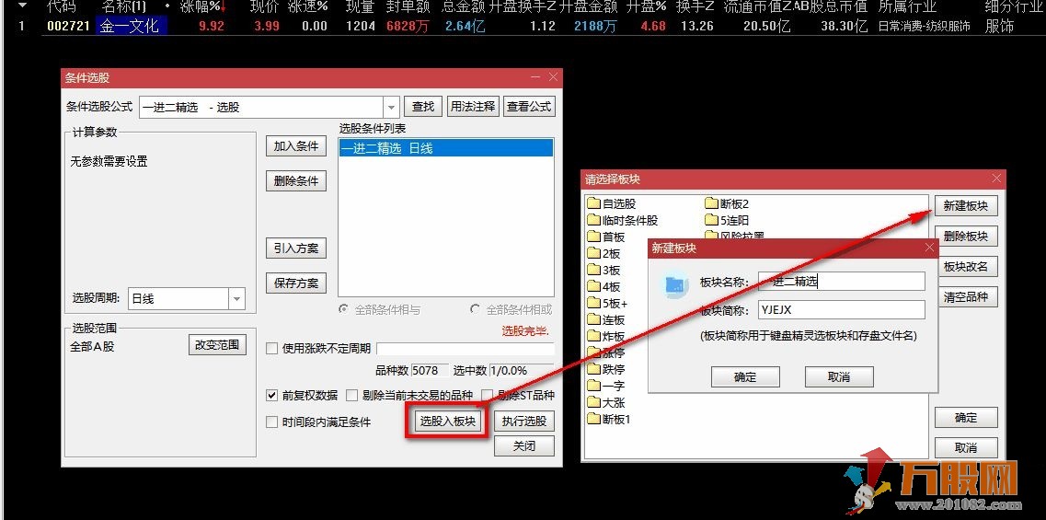Sort by 所属行业 column header
The width and height of the screenshot is (1046, 520).
pyautogui.click(x=907, y=6)
